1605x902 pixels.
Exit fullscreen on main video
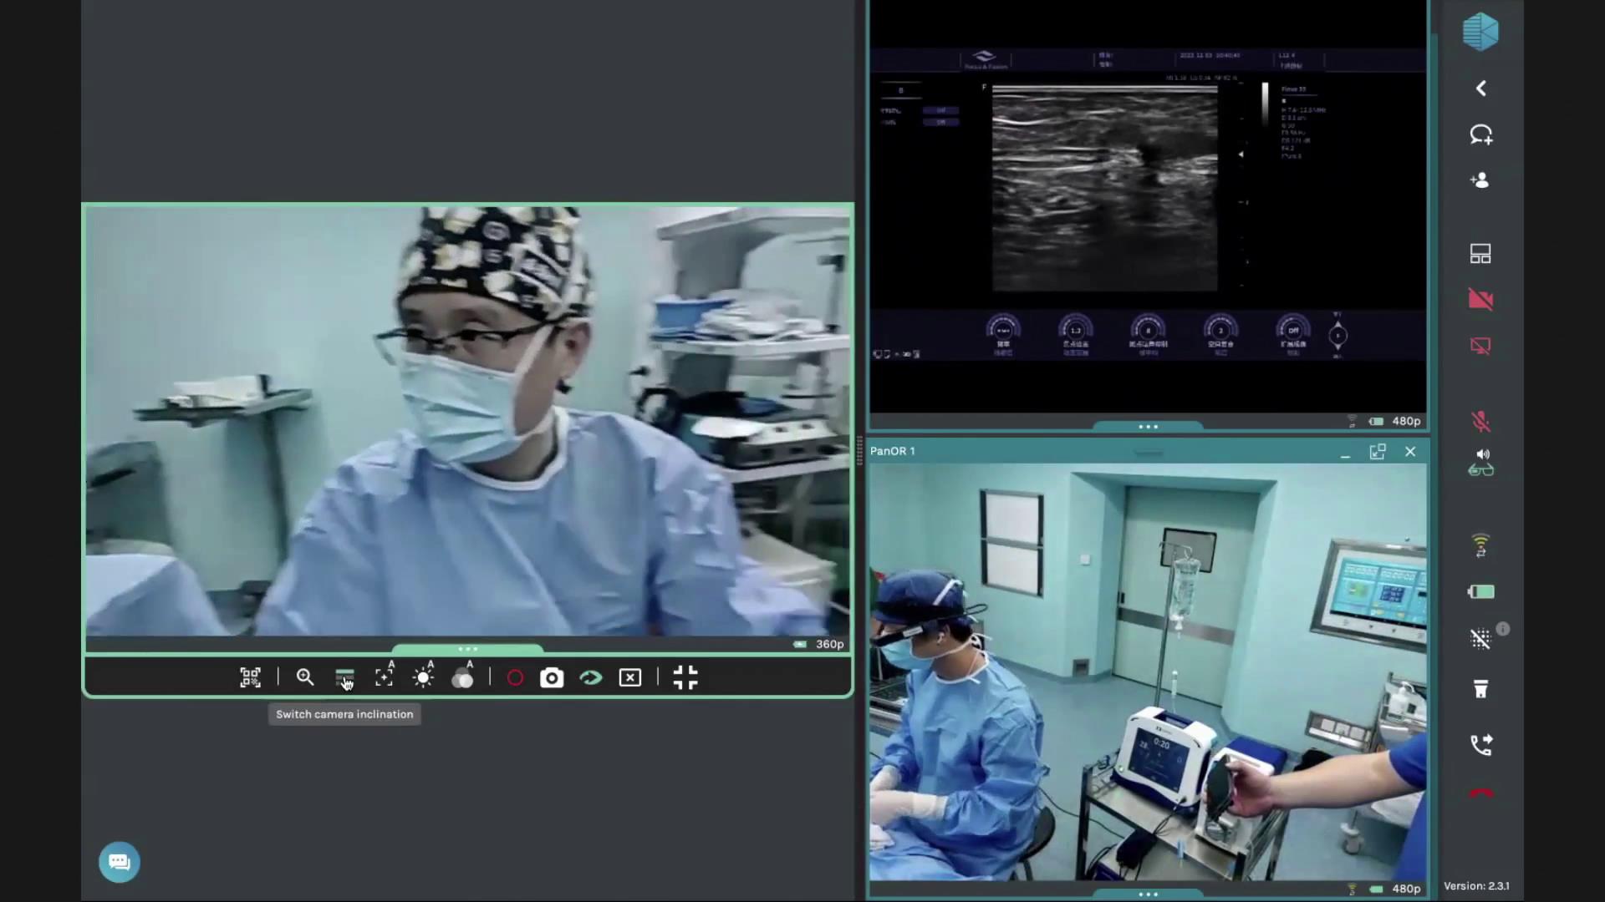point(685,677)
